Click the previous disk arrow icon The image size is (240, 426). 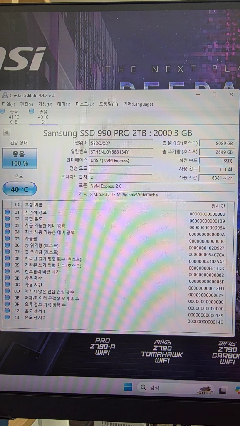7,133
